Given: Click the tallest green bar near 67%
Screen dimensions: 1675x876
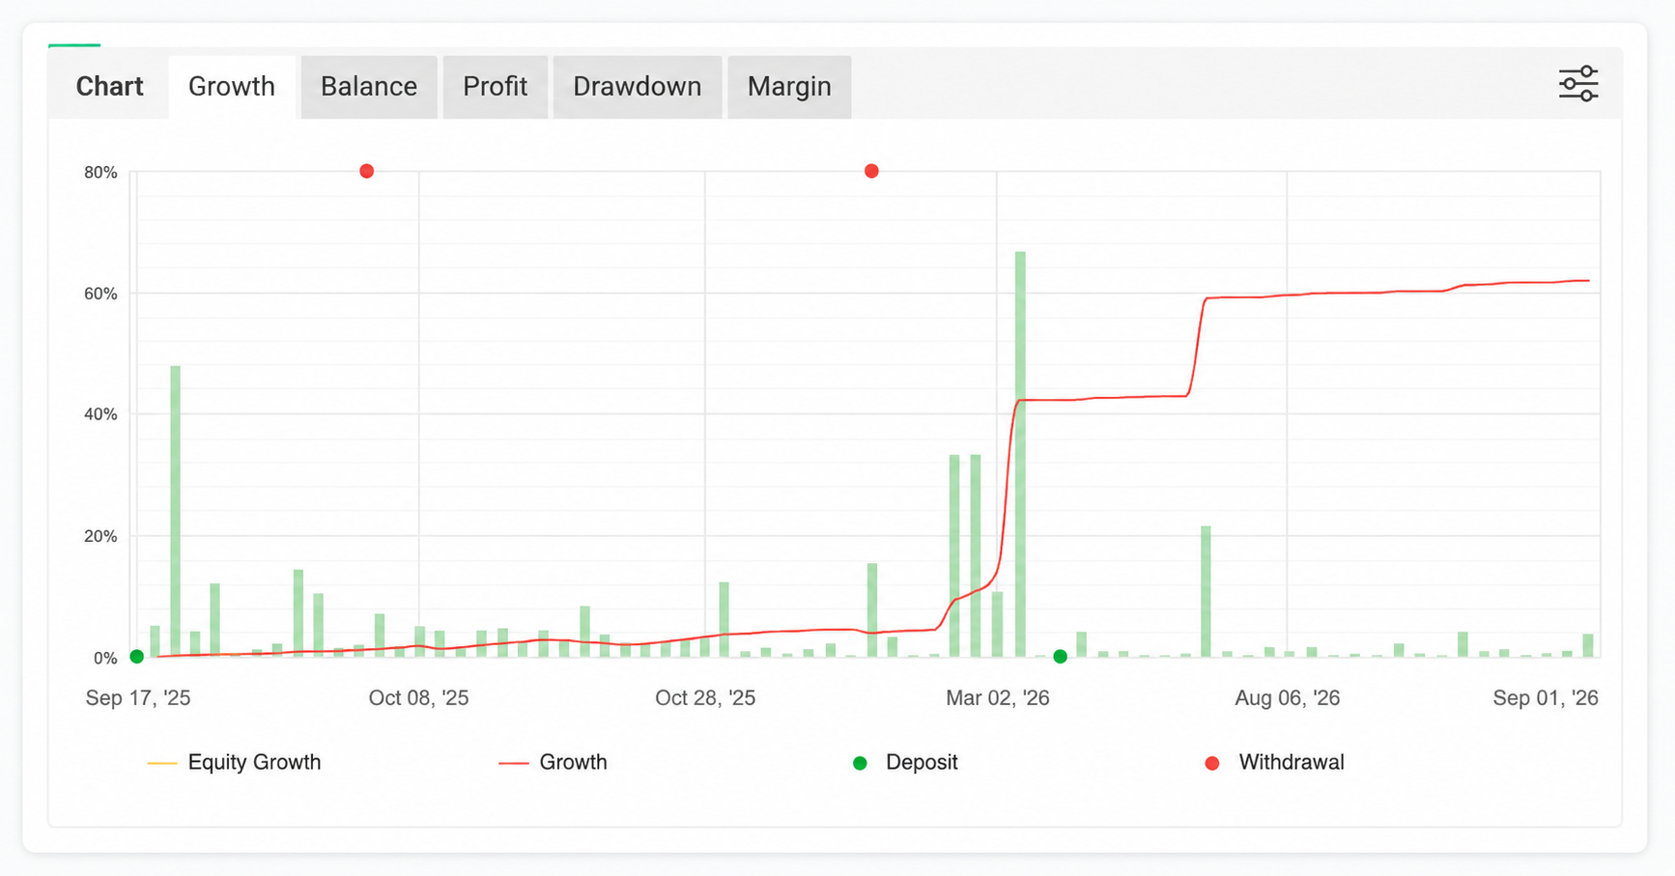Looking at the screenshot, I should coord(1020,454).
